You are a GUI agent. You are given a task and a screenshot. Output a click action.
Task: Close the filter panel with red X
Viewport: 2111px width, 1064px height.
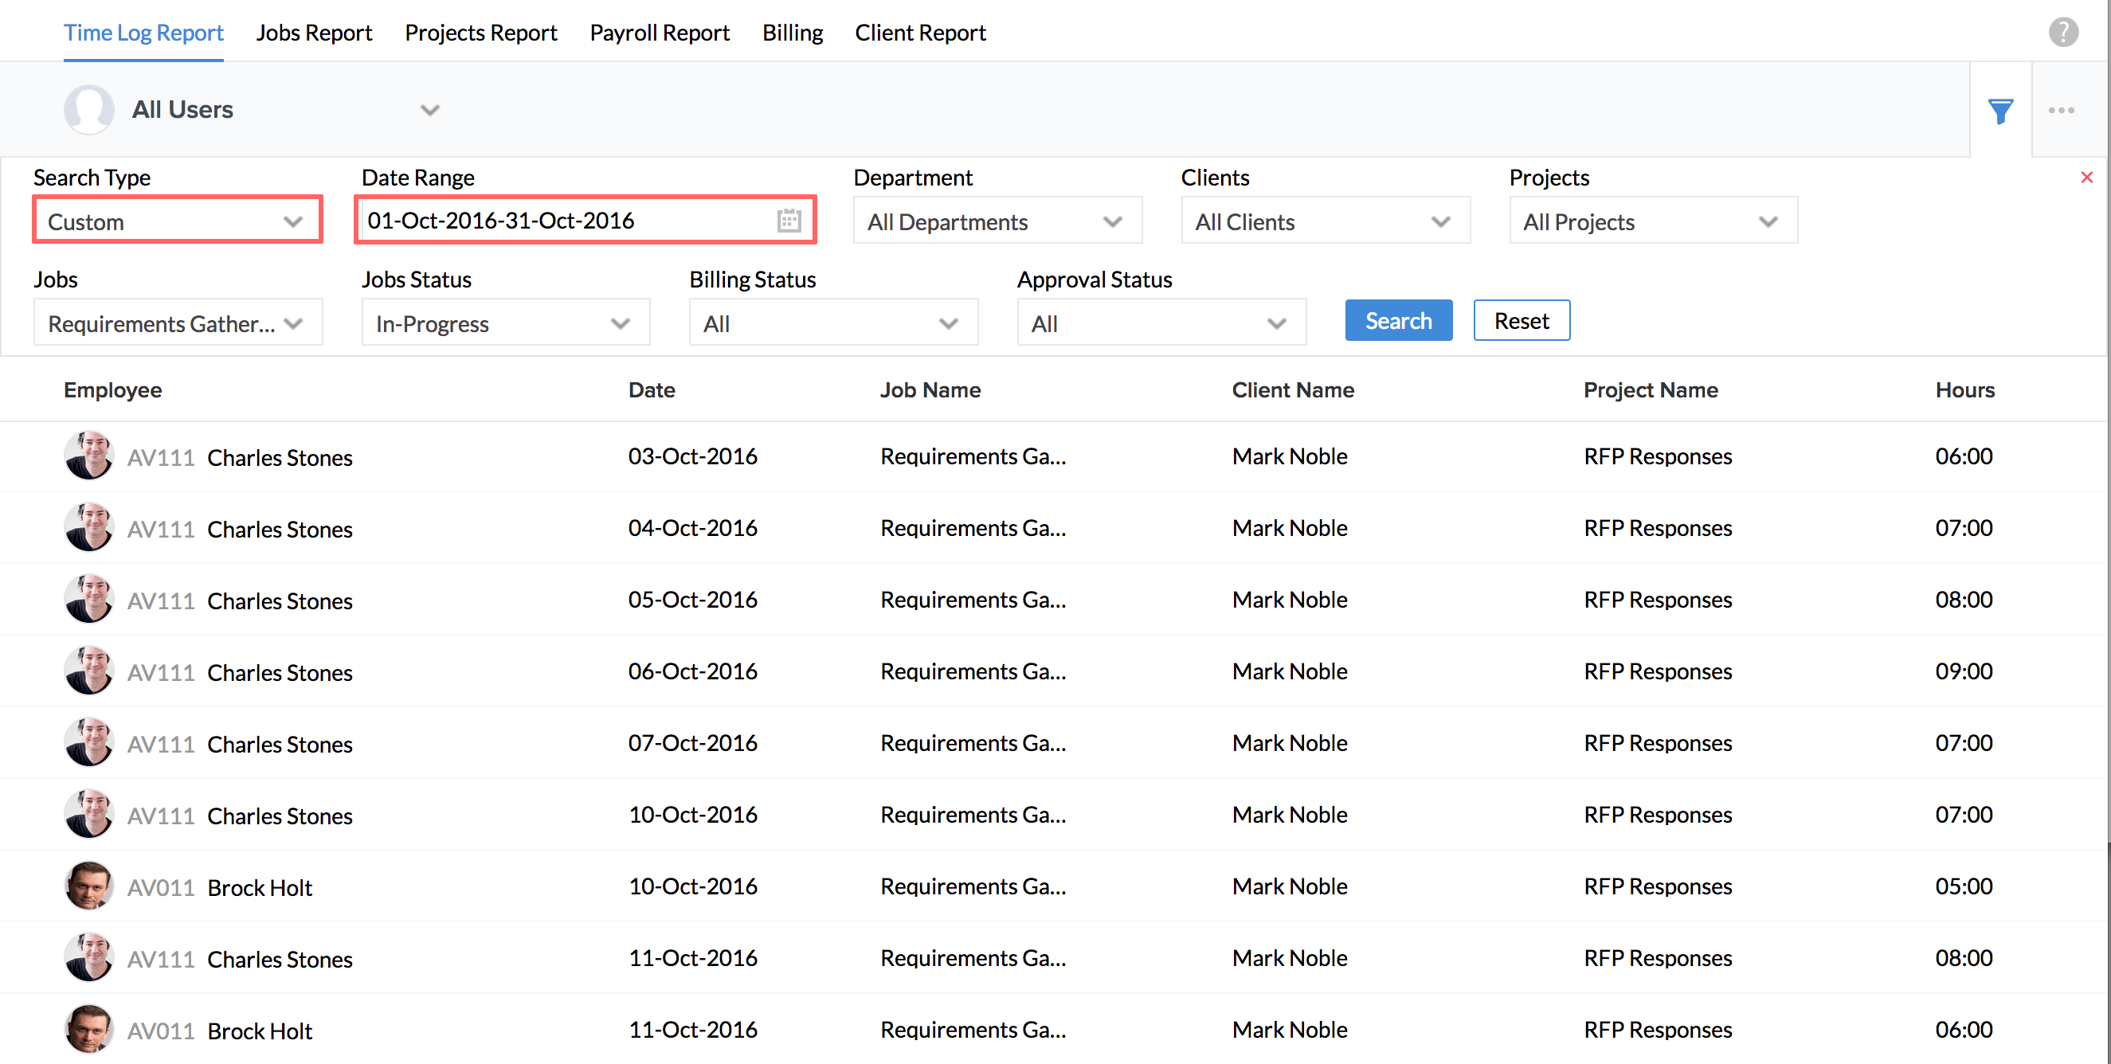(2086, 177)
